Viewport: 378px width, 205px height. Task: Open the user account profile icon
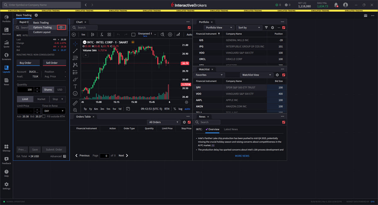coord(346,5)
